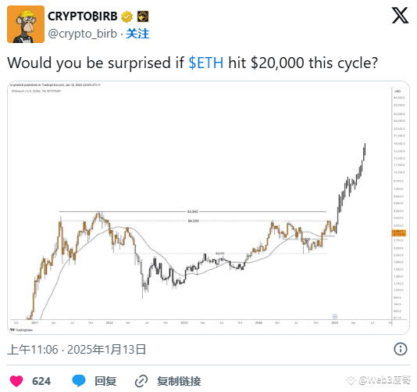This screenshot has width=417, height=392.
Task: Click the 回复 reply label
Action: tap(105, 381)
